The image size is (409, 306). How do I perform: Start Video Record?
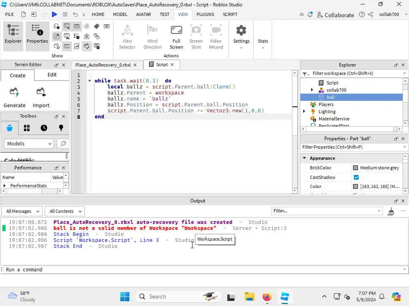[216, 37]
